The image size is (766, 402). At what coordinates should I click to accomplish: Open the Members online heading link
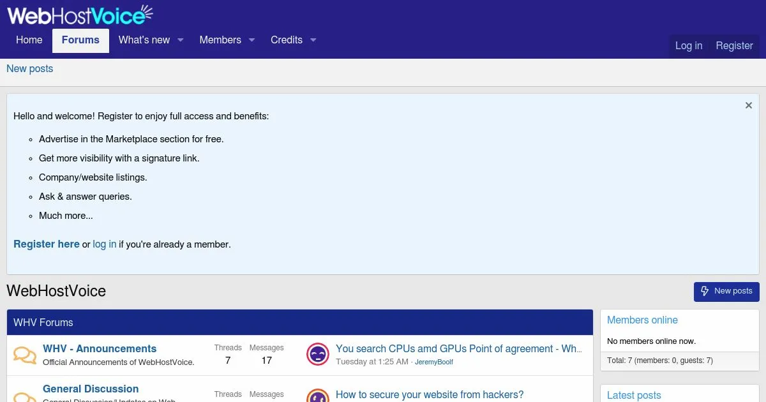click(642, 320)
